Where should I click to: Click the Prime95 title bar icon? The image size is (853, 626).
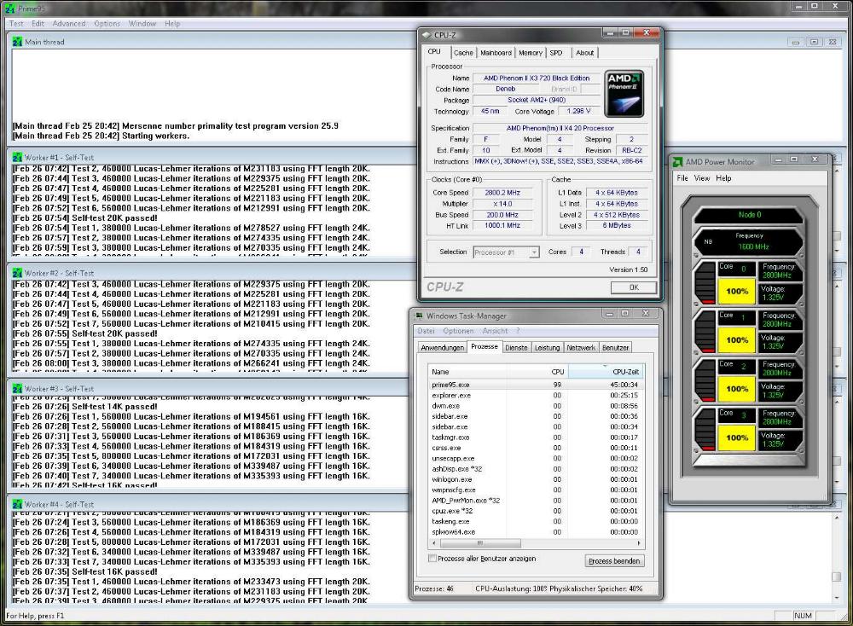pos(9,9)
